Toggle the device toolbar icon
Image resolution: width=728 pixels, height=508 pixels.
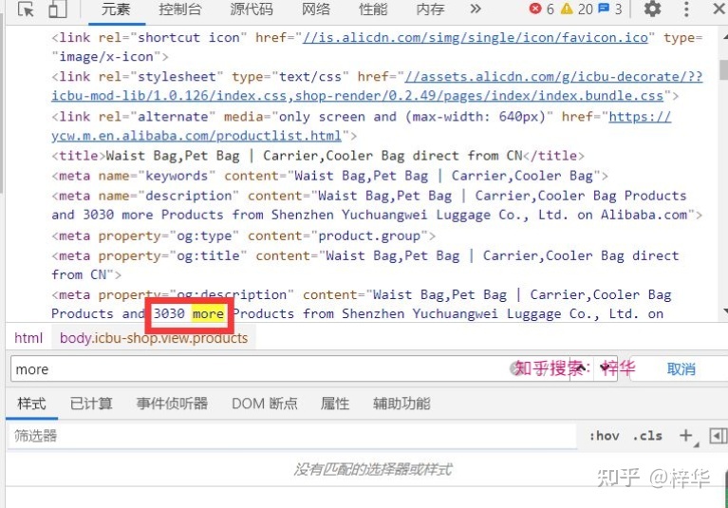pyautogui.click(x=57, y=9)
